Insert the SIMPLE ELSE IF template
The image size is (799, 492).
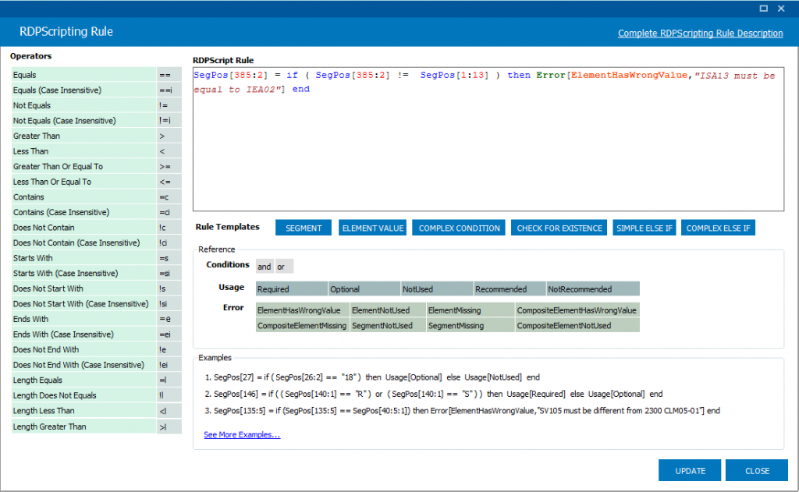pyautogui.click(x=645, y=227)
